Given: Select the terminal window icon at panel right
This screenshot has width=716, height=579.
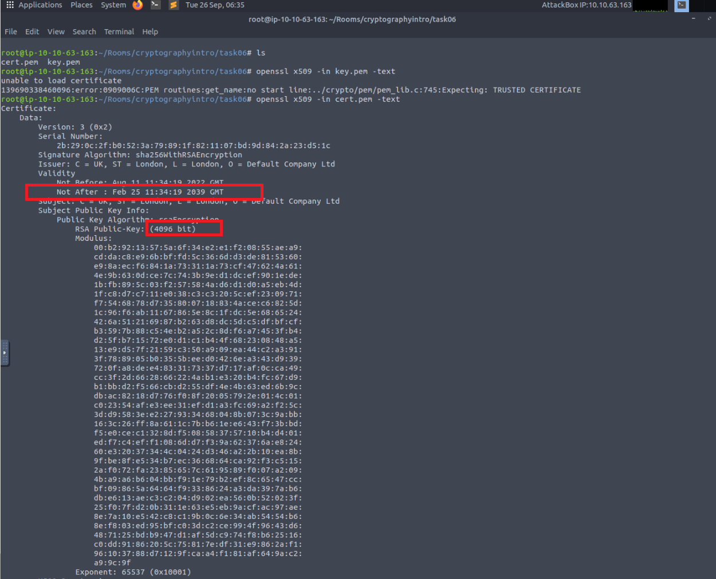Looking at the screenshot, I should (x=682, y=5).
